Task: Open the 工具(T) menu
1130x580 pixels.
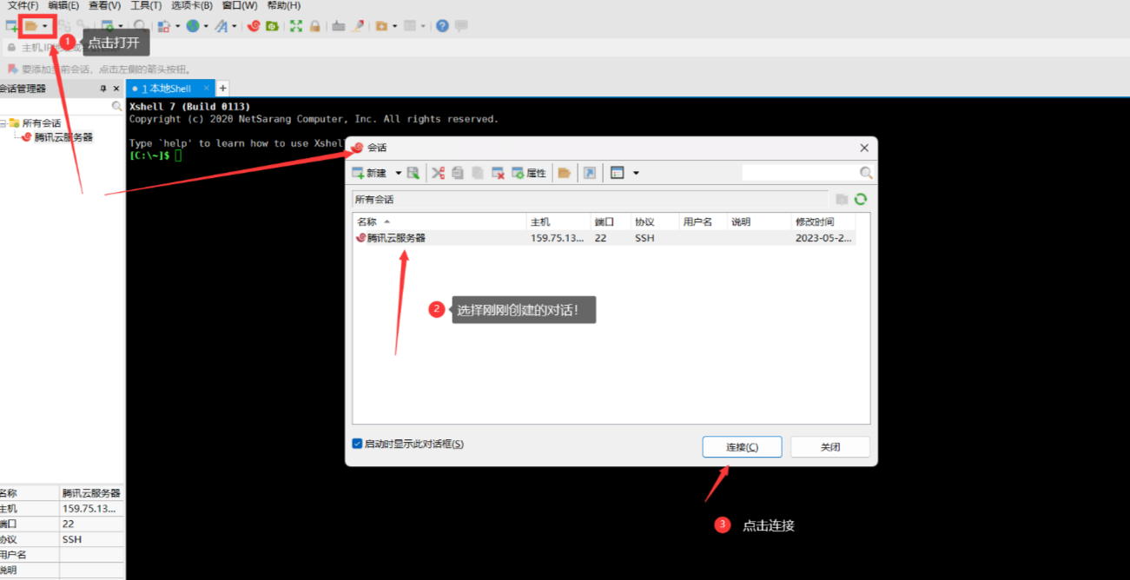Action: click(146, 5)
